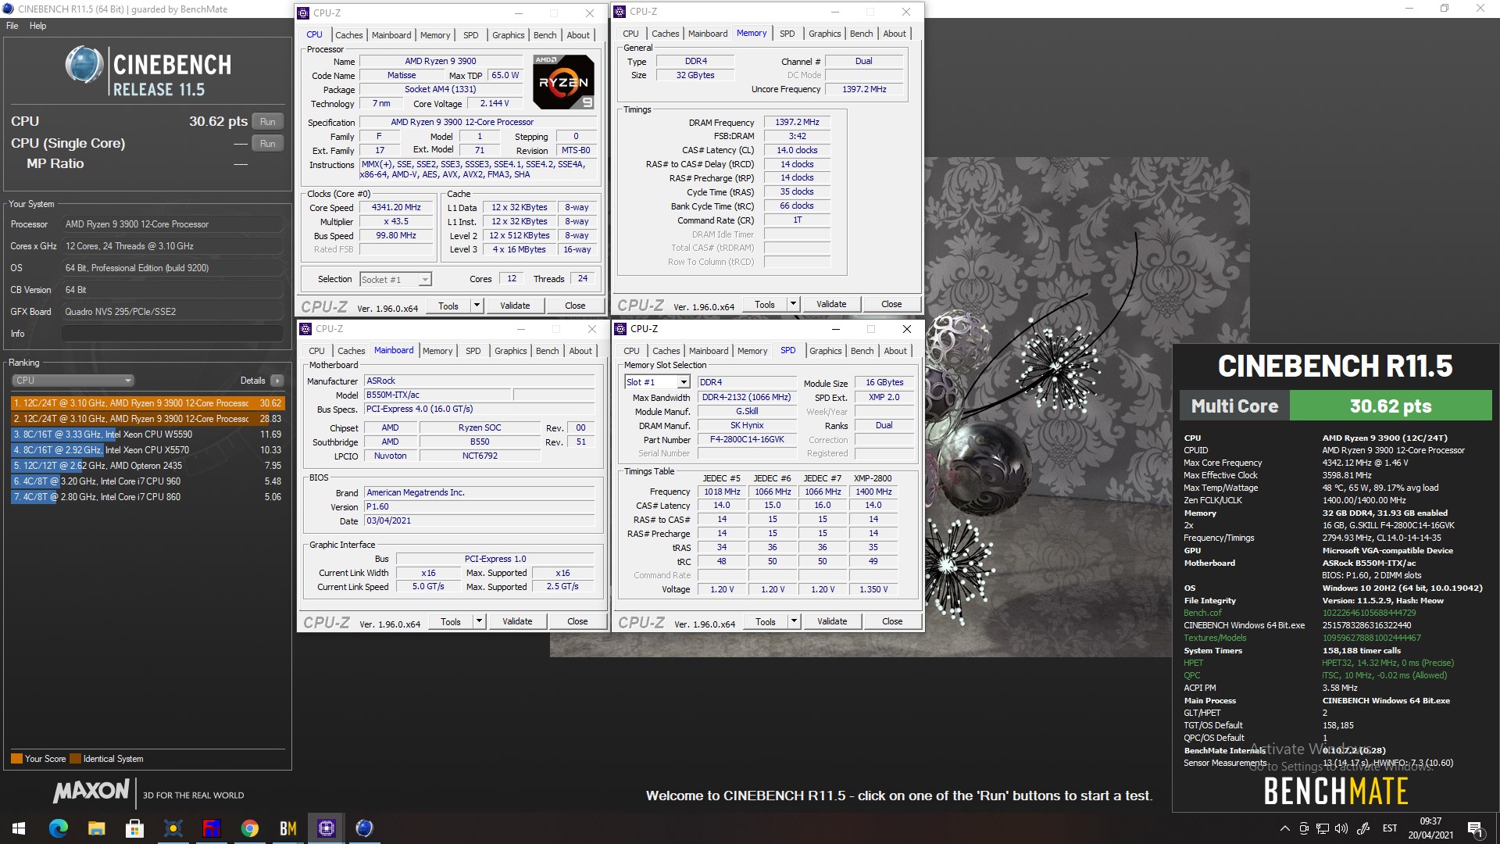Click Validate in CPU-Z CPU window
Viewport: 1500px width, 844px height.
click(515, 306)
